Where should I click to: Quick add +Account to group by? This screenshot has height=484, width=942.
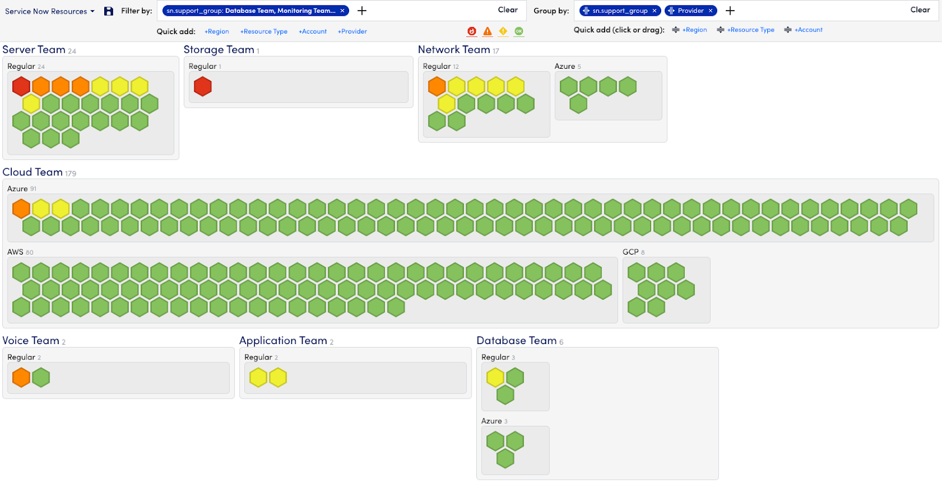[x=808, y=30]
